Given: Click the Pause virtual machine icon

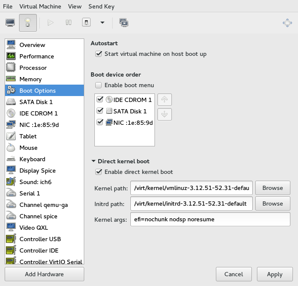Looking at the screenshot, I should click(69, 22).
